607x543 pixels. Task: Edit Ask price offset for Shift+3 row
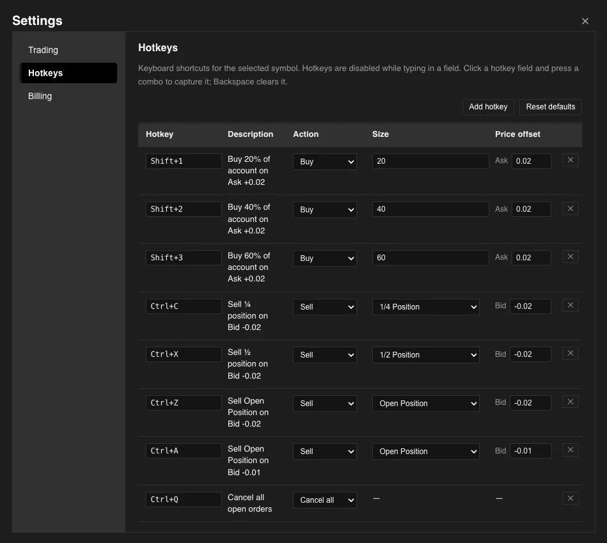531,258
